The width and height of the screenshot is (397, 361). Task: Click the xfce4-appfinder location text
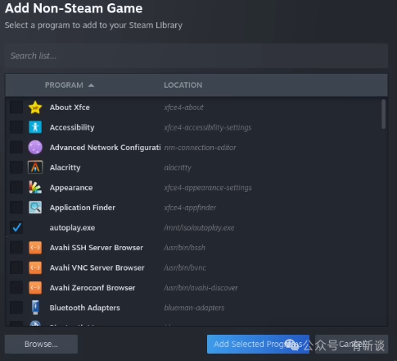[x=190, y=208]
